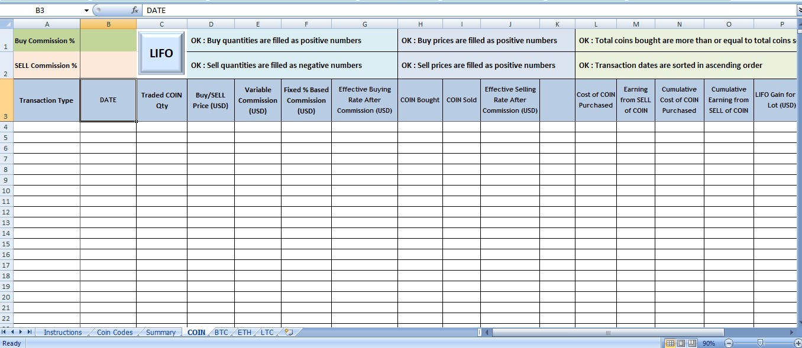Click the Transaction Type header cell
Image resolution: width=802 pixels, height=348 pixels.
pos(47,100)
